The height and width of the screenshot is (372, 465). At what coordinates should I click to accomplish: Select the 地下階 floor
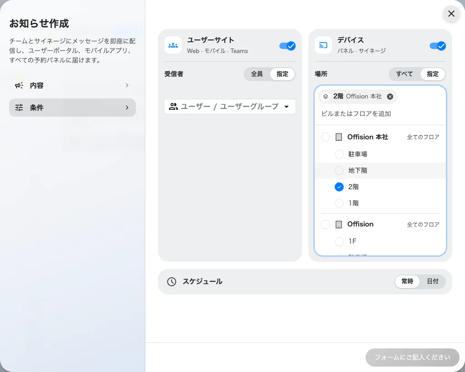[x=339, y=170]
